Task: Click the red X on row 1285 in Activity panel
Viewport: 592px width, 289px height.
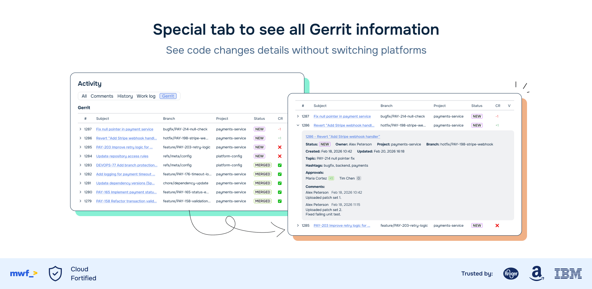Action: [280, 147]
